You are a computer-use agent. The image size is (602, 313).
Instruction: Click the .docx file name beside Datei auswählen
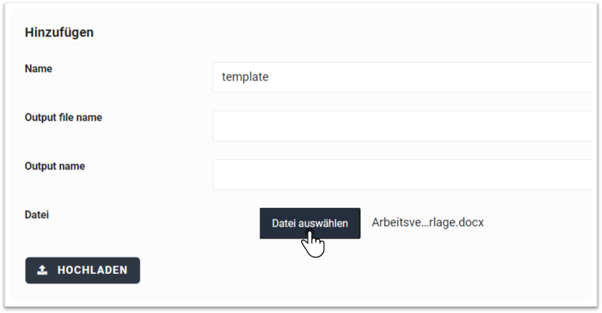coord(427,222)
